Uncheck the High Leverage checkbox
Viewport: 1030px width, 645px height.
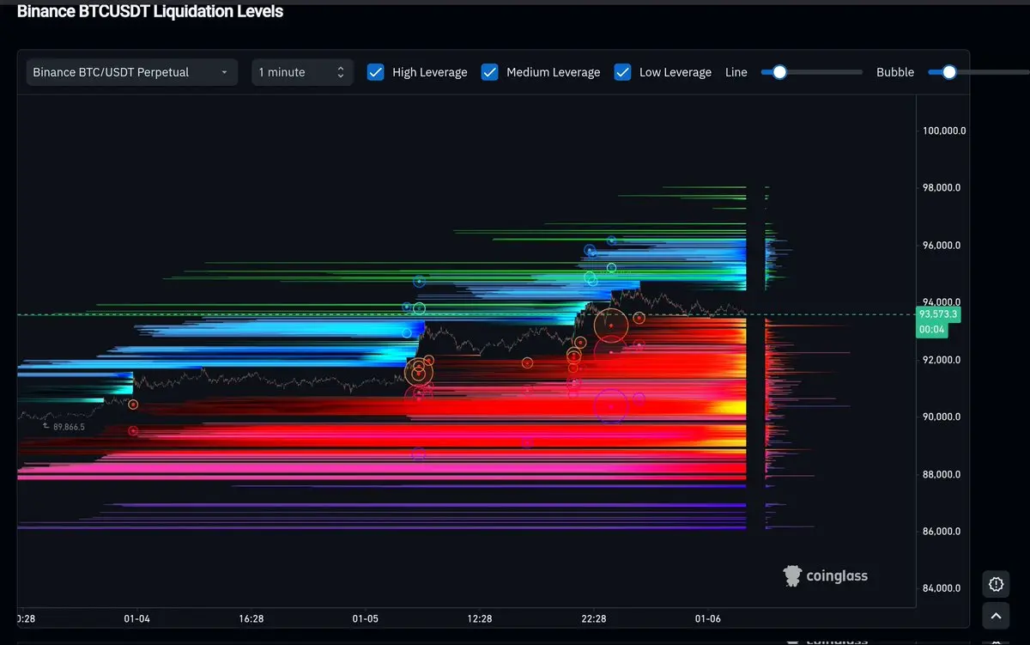[x=375, y=72]
